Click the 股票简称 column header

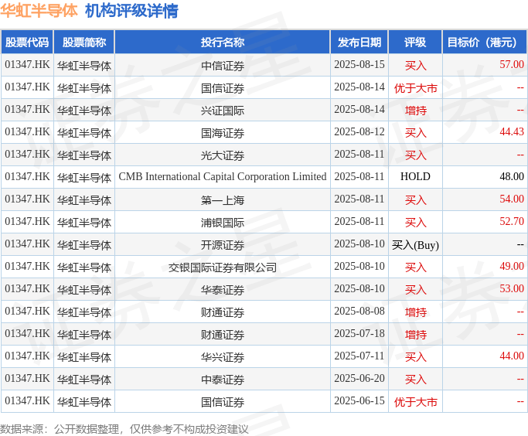click(x=84, y=43)
